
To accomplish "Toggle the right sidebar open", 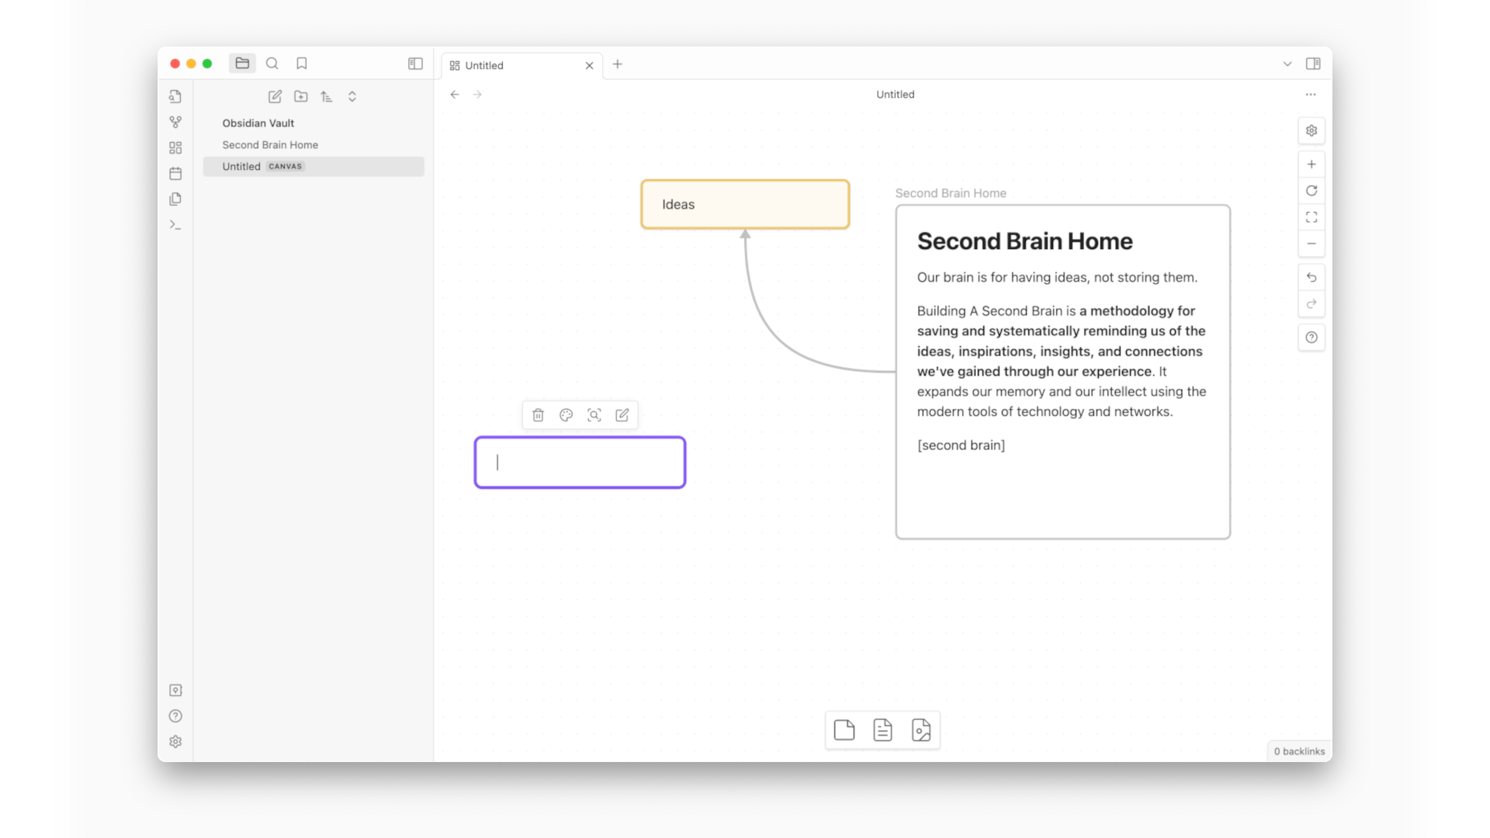I will [x=1313, y=64].
